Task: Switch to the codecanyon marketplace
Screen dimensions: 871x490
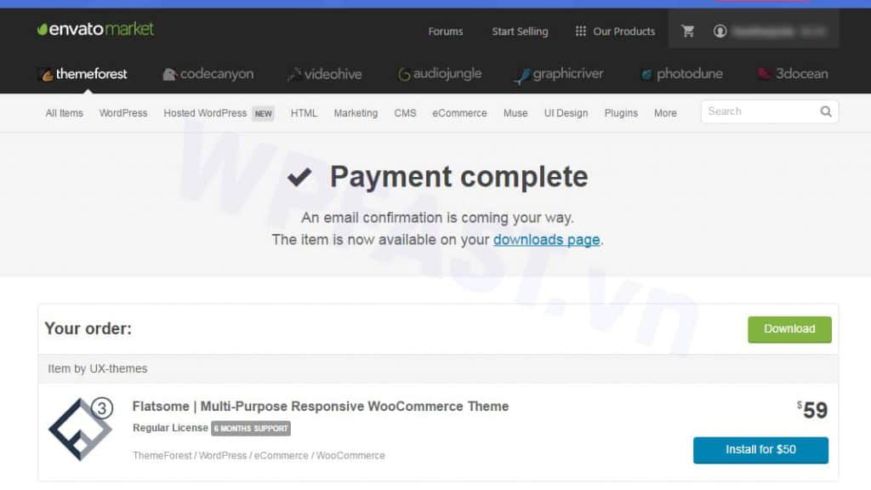Action: pos(208,74)
